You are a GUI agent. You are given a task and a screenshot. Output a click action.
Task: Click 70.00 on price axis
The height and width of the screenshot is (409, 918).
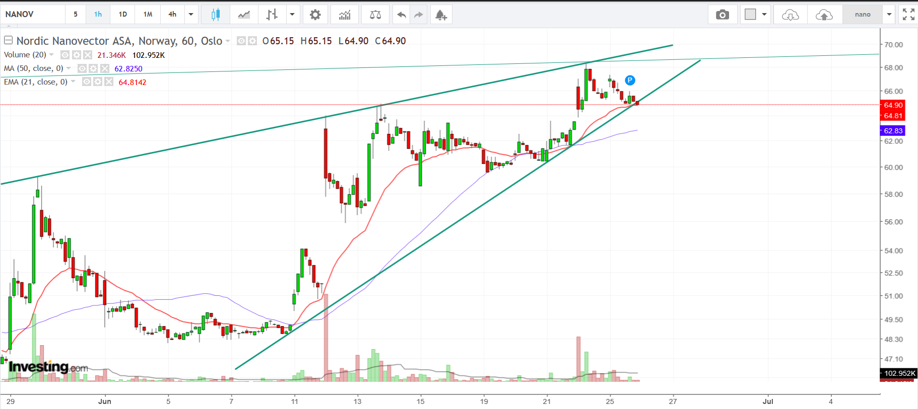tap(893, 45)
